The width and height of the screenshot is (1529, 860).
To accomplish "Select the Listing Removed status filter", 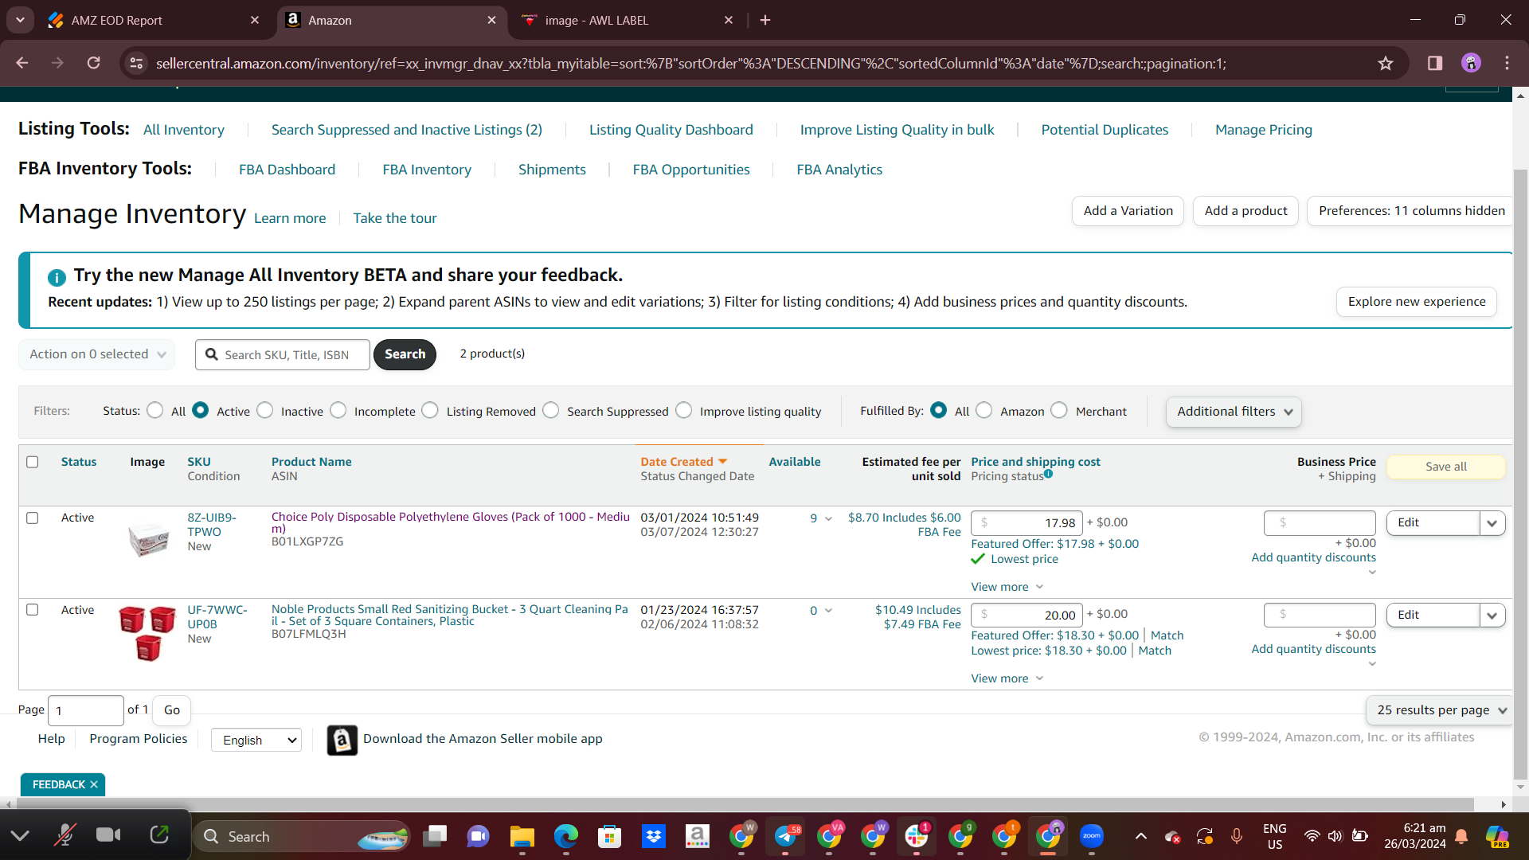I will pyautogui.click(x=430, y=410).
